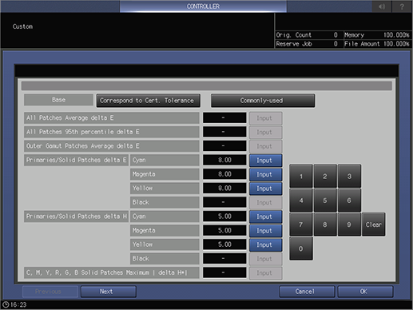This screenshot has height=310, width=413.
Task: Tap keypad number 9
Action: pos(349,225)
